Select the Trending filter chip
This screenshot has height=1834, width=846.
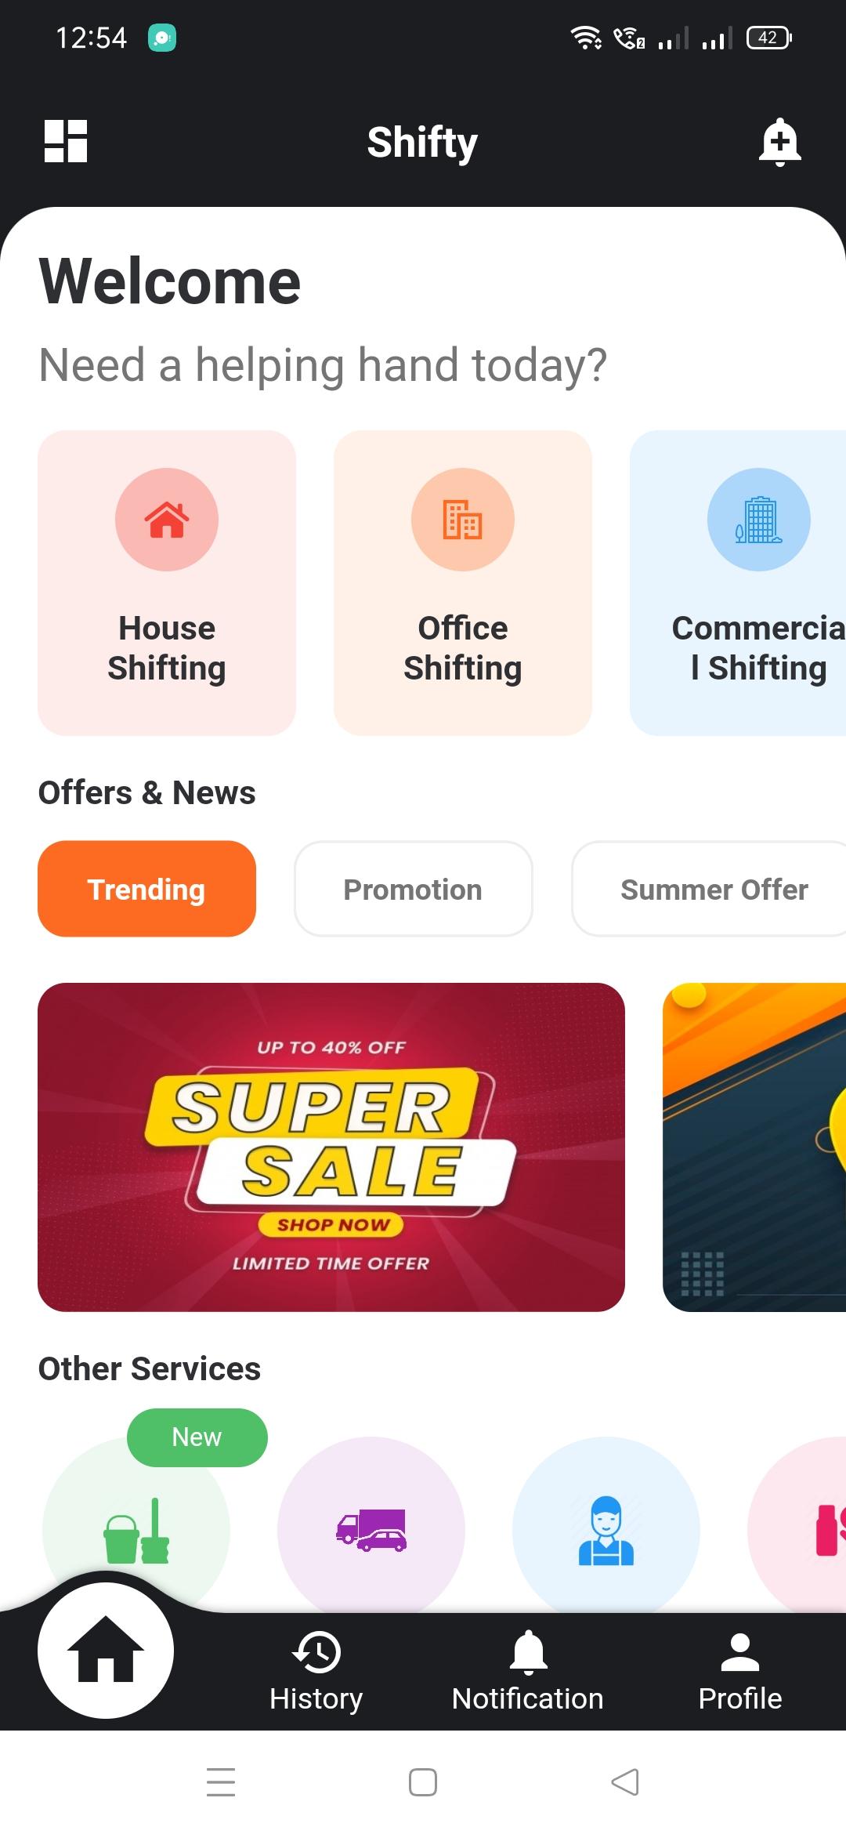point(146,889)
